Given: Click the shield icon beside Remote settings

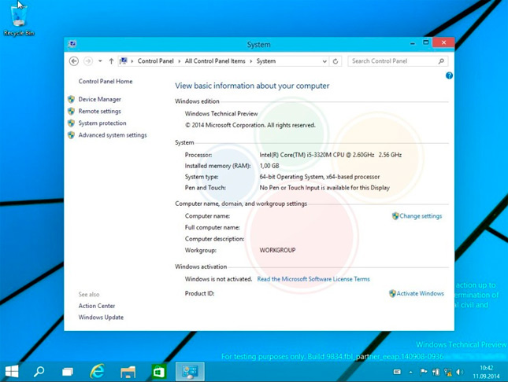Looking at the screenshot, I should coord(71,112).
